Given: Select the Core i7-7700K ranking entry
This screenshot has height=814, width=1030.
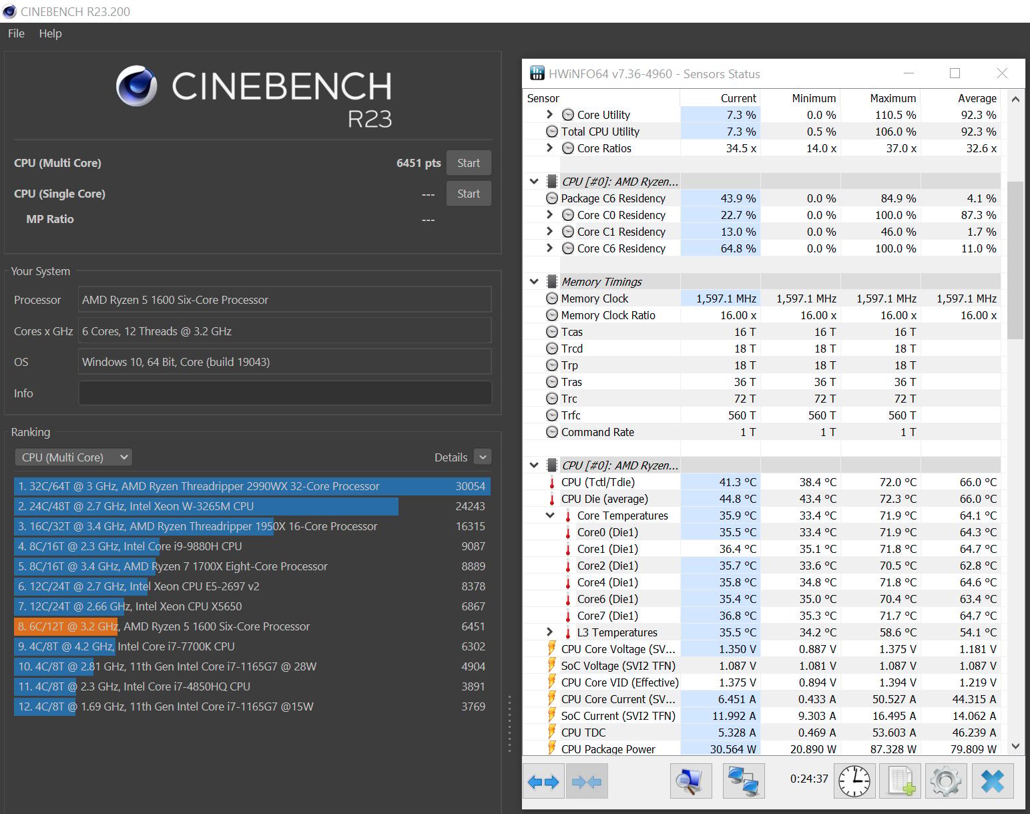Looking at the screenshot, I should click(252, 646).
